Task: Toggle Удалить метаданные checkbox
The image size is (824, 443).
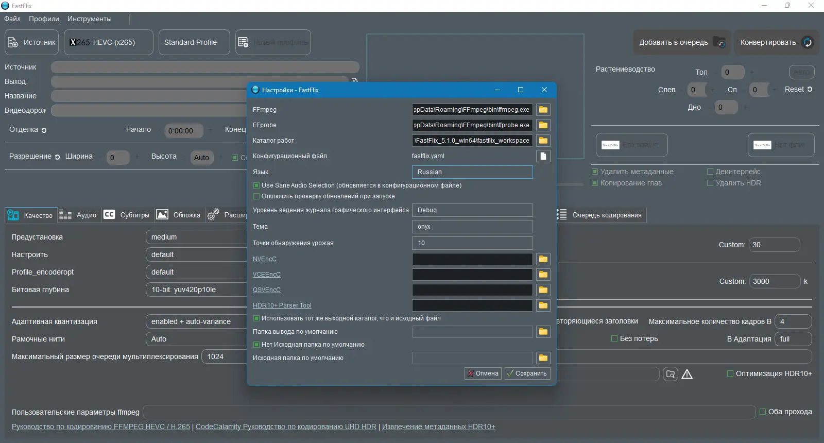Action: [595, 172]
